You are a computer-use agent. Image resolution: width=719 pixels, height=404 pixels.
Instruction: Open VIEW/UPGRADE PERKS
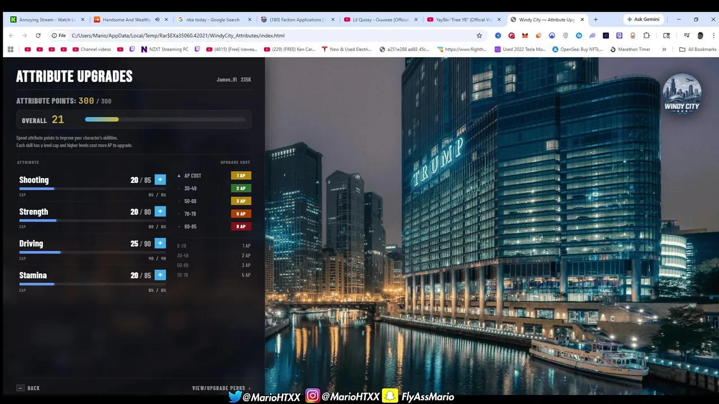click(x=221, y=388)
